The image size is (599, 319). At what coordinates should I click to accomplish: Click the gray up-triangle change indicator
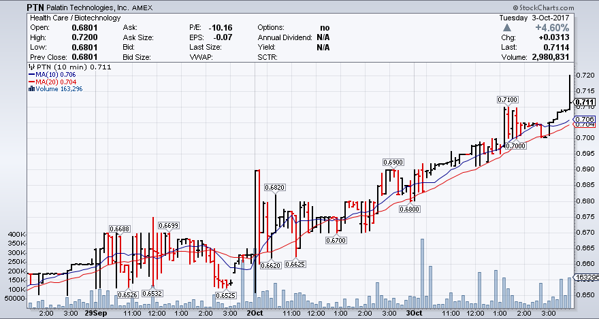507,27
